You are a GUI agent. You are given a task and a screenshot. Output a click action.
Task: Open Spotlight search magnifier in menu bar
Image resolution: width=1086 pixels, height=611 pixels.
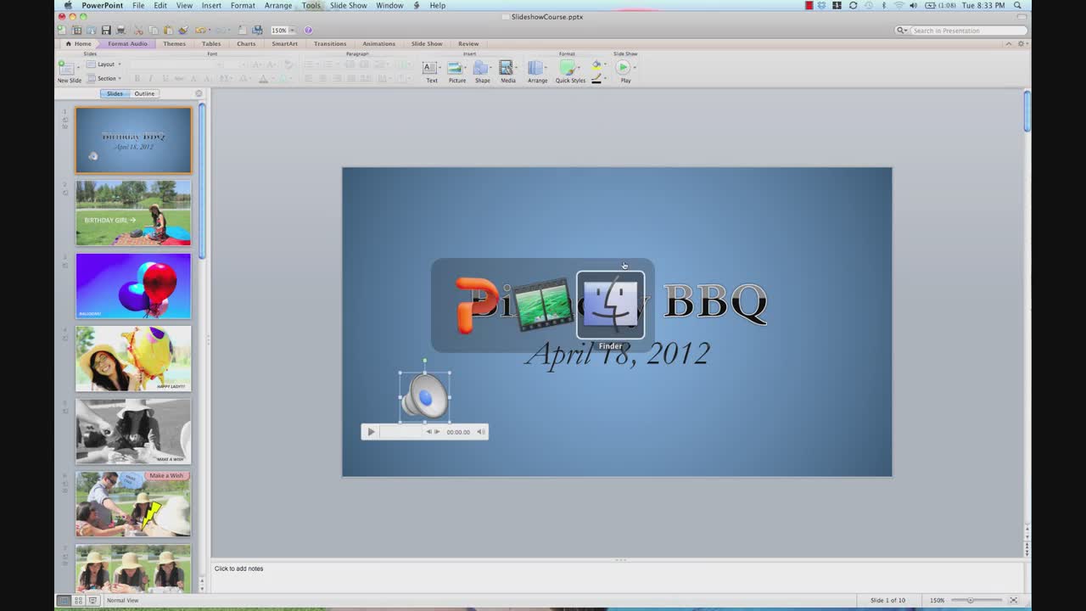coord(1017,5)
